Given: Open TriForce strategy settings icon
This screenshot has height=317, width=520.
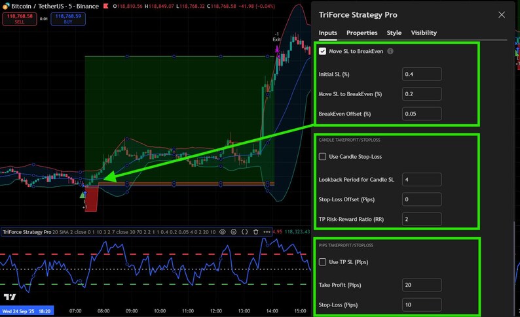Looking at the screenshot, I should (x=233, y=232).
